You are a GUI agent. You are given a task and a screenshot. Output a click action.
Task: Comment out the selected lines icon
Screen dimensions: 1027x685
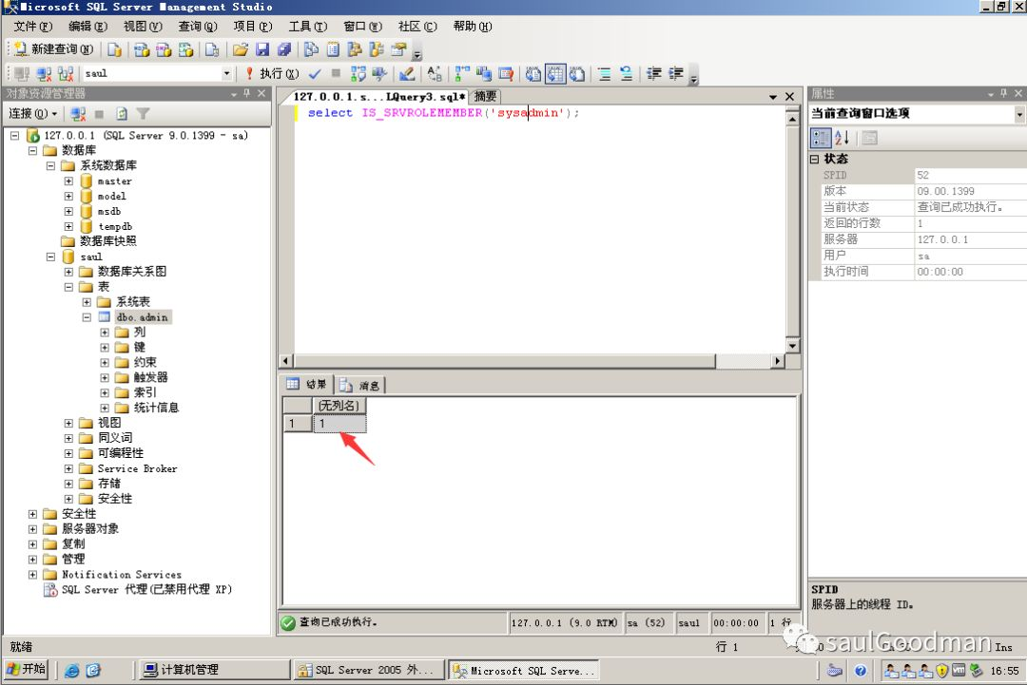605,74
